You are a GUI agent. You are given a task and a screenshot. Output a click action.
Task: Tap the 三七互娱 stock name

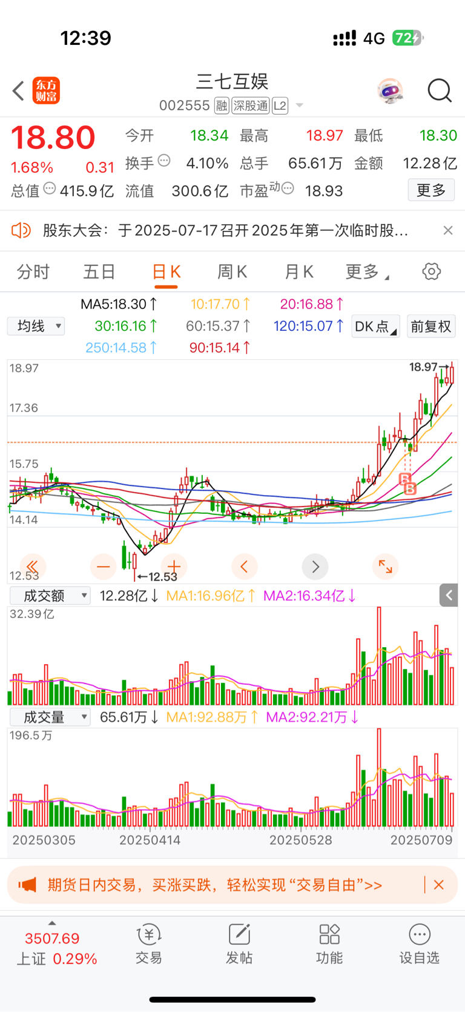click(x=232, y=81)
